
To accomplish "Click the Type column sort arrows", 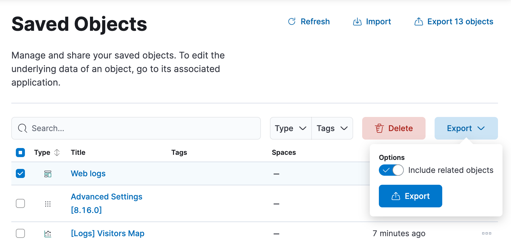I will tap(57, 153).
